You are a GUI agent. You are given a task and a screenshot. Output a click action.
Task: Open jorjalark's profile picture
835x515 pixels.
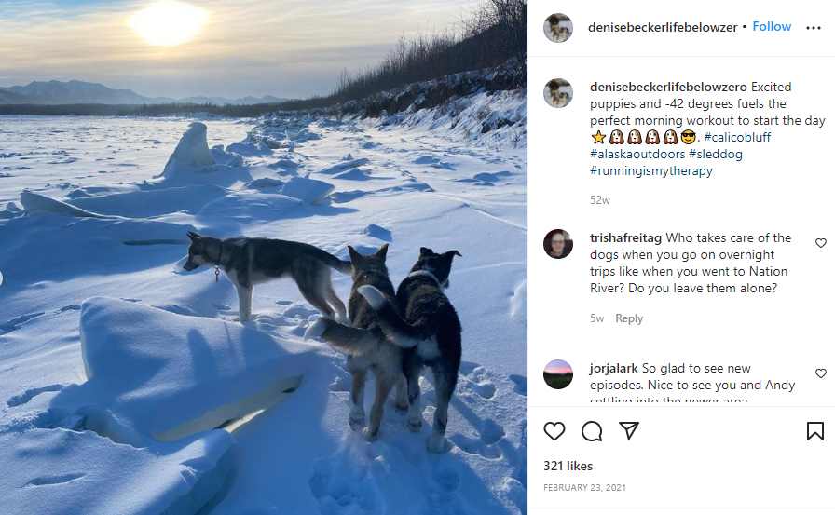tap(557, 374)
